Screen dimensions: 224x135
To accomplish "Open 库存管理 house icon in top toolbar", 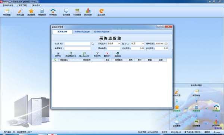I will point(53,12).
